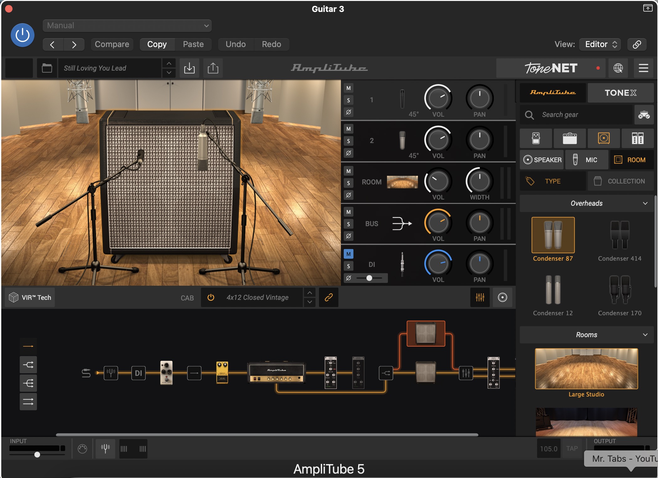Open the Manual preset dropdown
The image size is (658, 478).
(127, 25)
